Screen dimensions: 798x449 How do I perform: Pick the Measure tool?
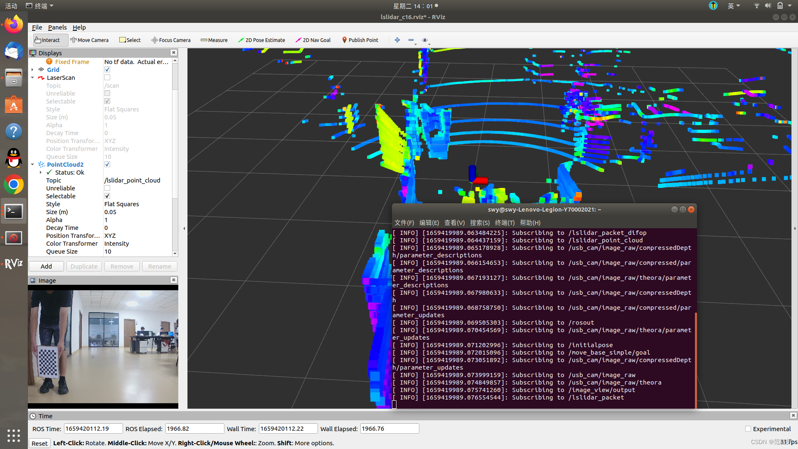214,40
